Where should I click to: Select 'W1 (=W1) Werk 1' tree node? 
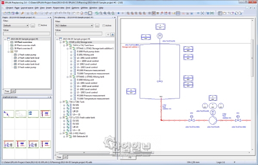point(77,133)
